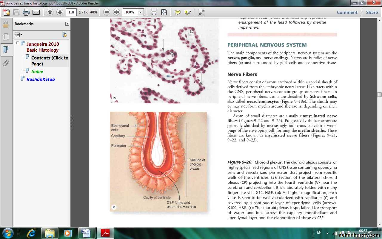Click the email envelope icon in the toolbar

36,12
